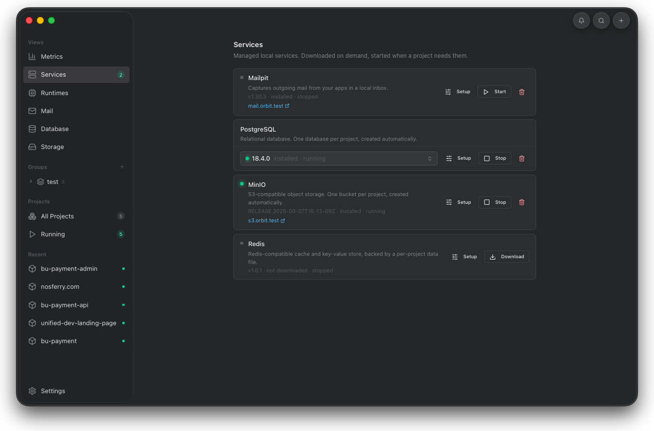This screenshot has height=431, width=654.
Task: Click the Metrics chart icon in sidebar
Action: pyautogui.click(x=33, y=56)
